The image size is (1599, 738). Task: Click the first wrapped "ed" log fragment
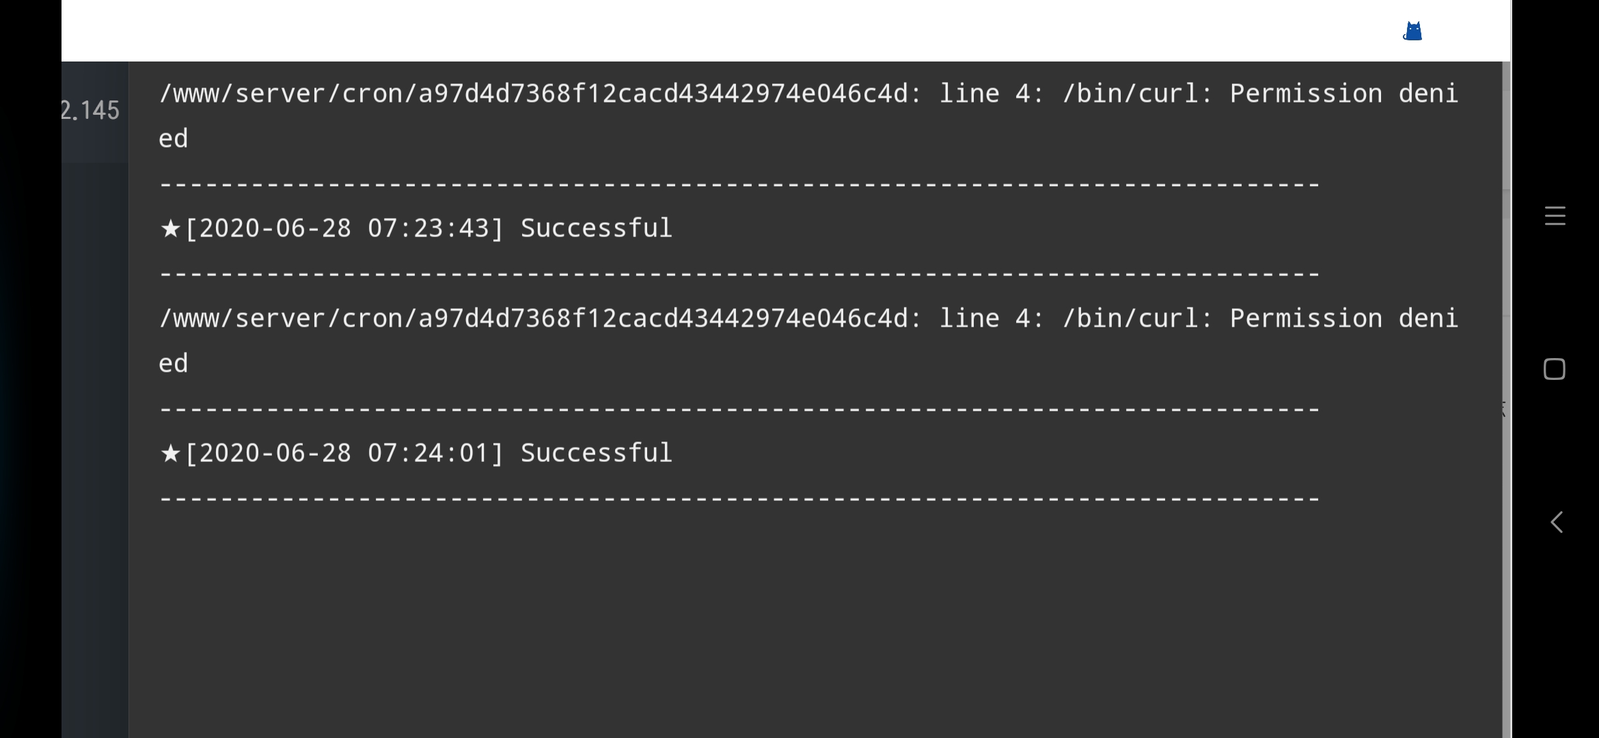pyautogui.click(x=173, y=139)
